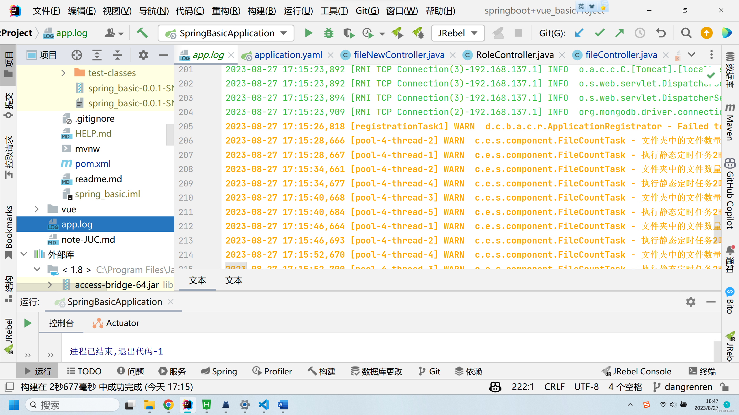Run SpringBasicApplication with the green play icon
Viewport: 739px width, 415px height.
tap(308, 33)
